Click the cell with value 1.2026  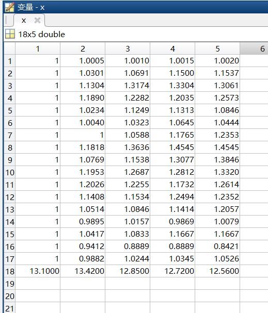(83, 185)
